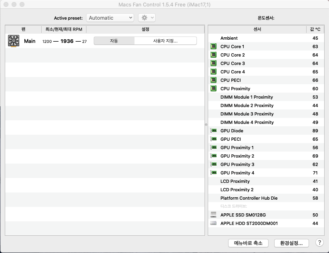The height and width of the screenshot is (253, 329).
Task: Select the CPU Core 1 sensor label
Action: (x=232, y=47)
